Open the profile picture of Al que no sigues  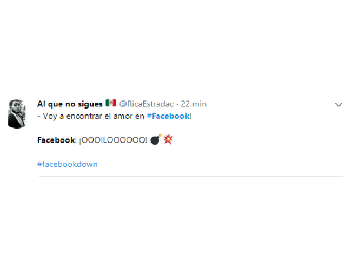click(17, 114)
